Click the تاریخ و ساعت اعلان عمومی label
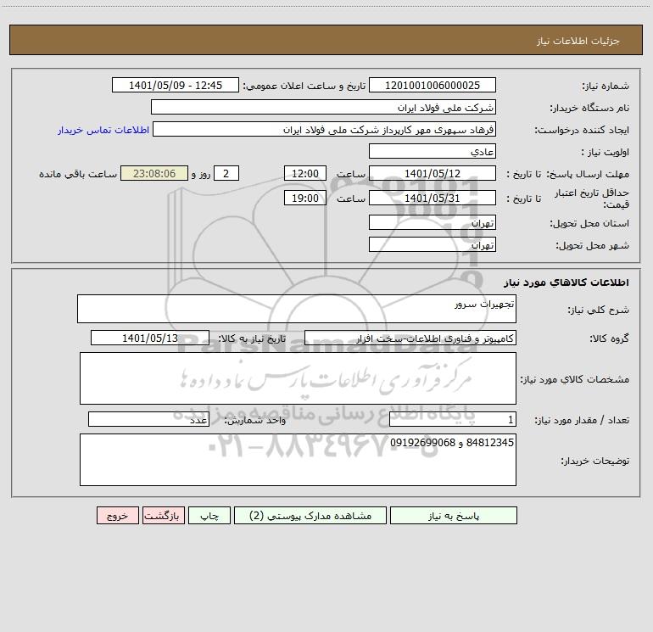Screen dimensions: 653x632 (304, 86)
